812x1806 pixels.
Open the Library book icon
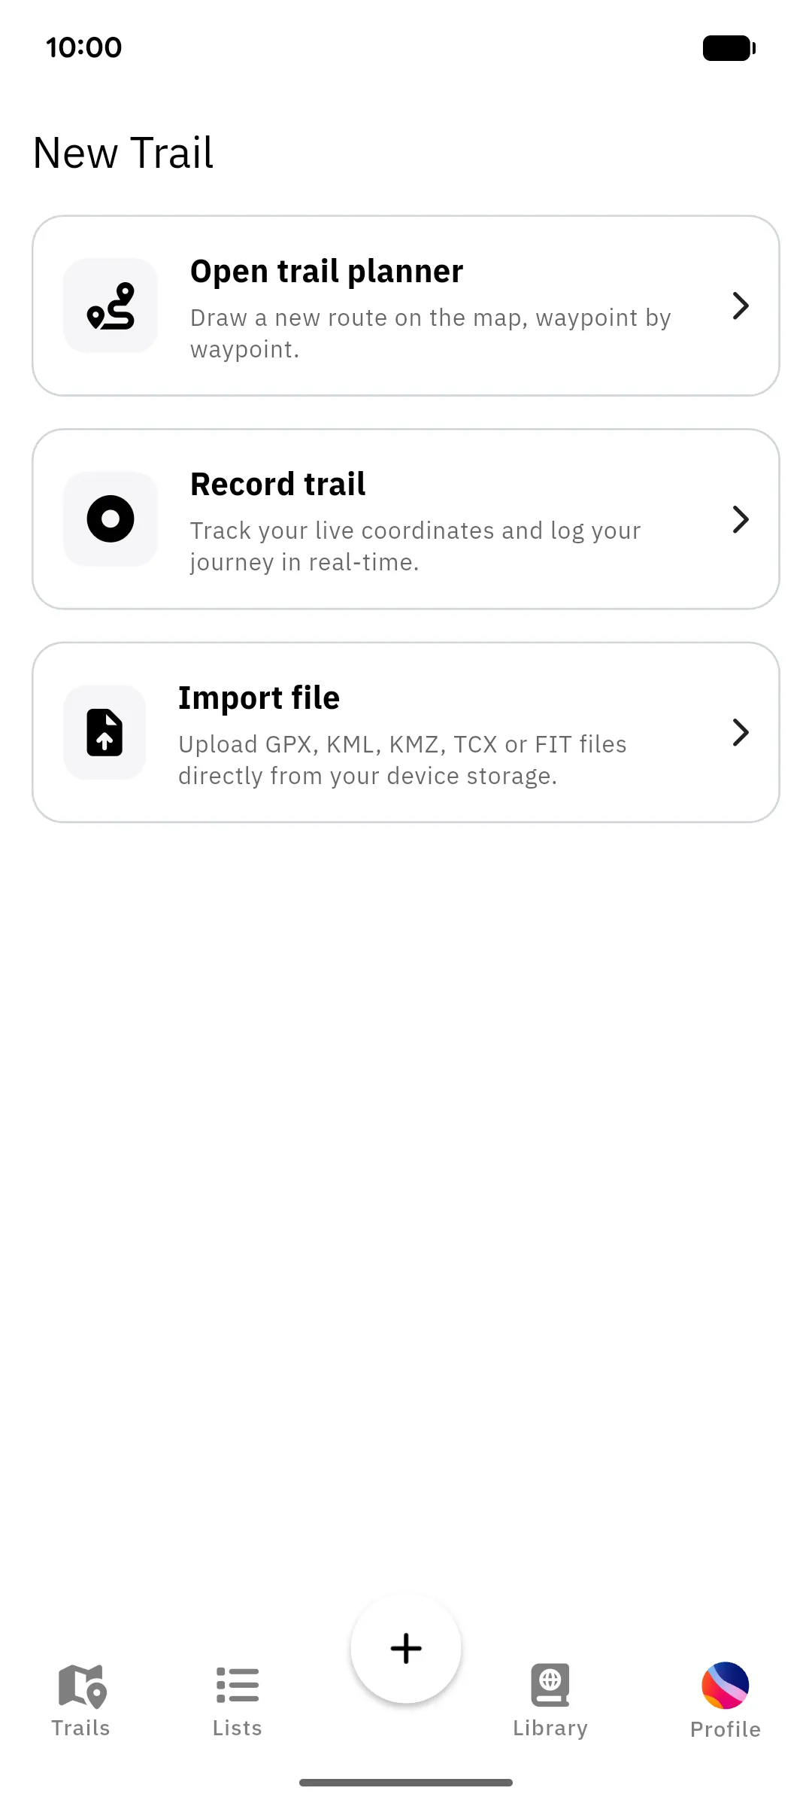coord(550,1685)
